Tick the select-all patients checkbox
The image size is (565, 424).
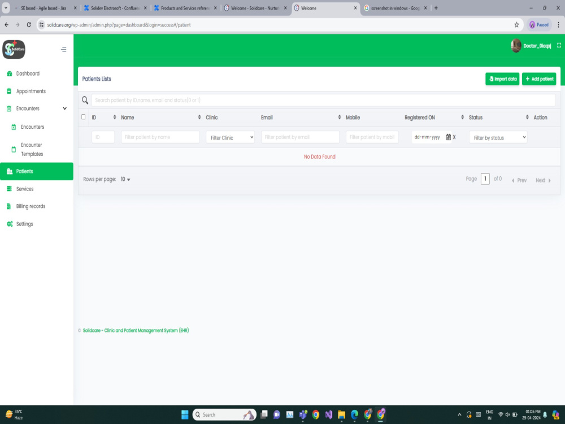coord(84,117)
